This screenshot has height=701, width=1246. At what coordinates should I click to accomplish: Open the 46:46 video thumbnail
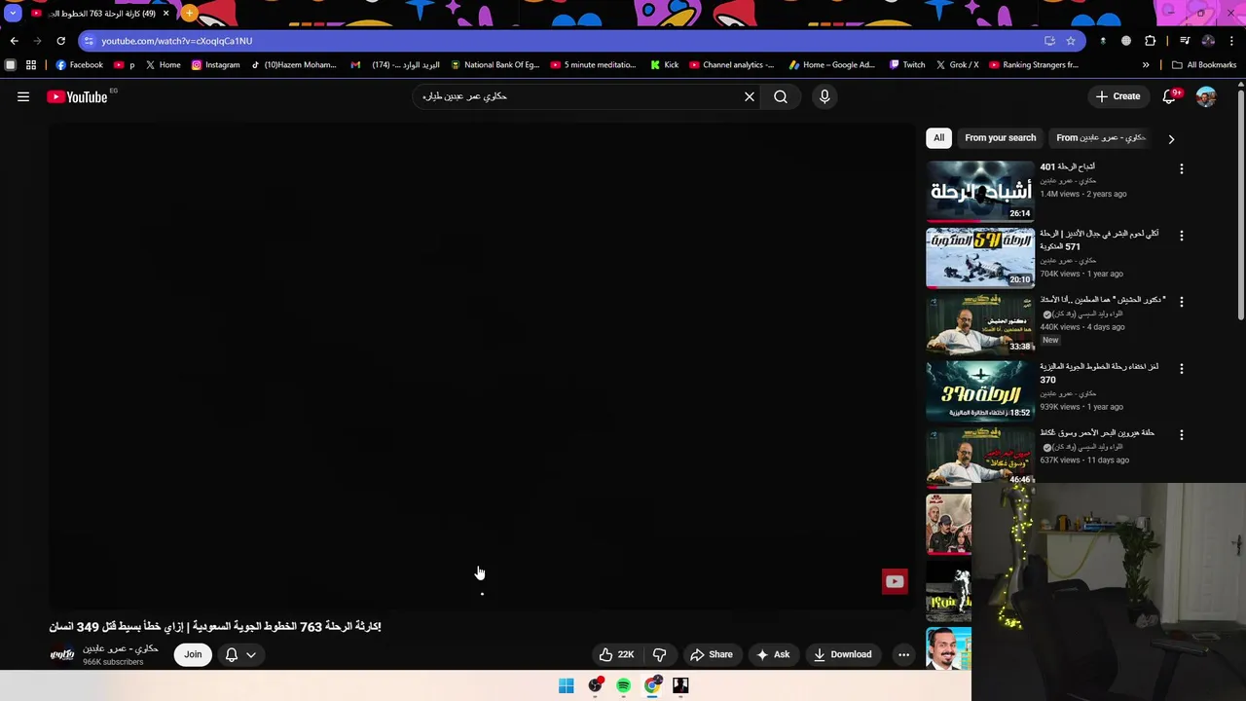tap(980, 457)
